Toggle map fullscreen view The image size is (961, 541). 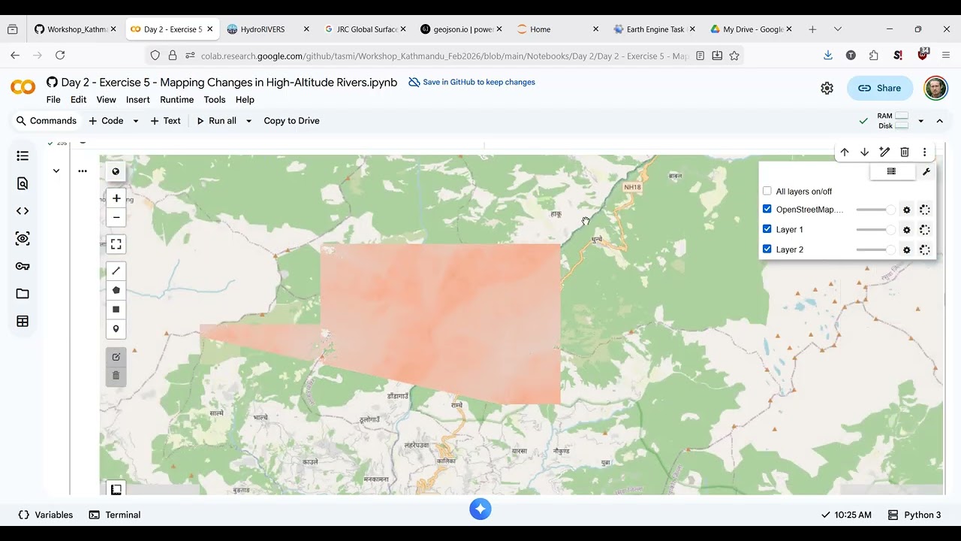116,244
